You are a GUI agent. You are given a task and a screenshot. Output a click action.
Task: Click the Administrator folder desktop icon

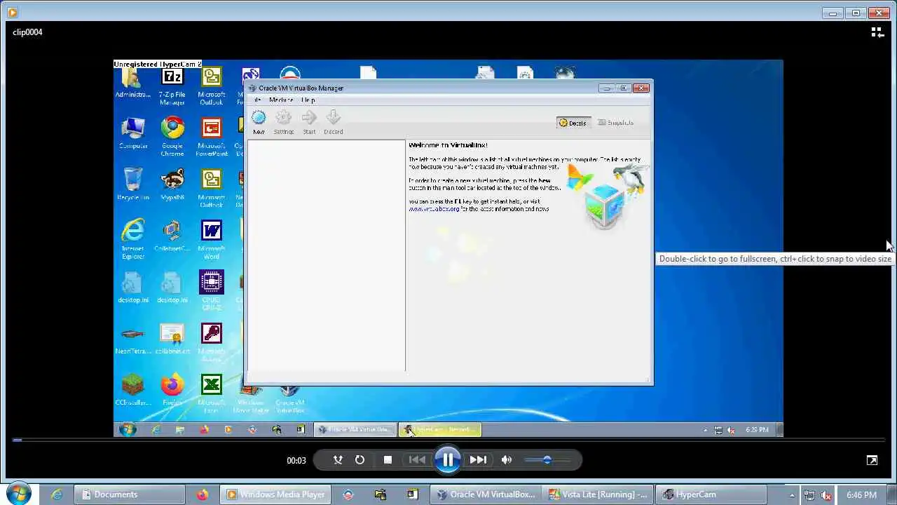click(132, 83)
